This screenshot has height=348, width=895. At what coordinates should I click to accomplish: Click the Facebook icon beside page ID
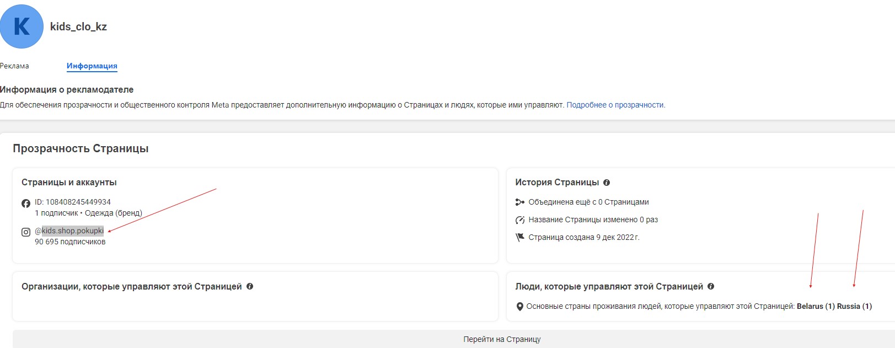pos(26,204)
